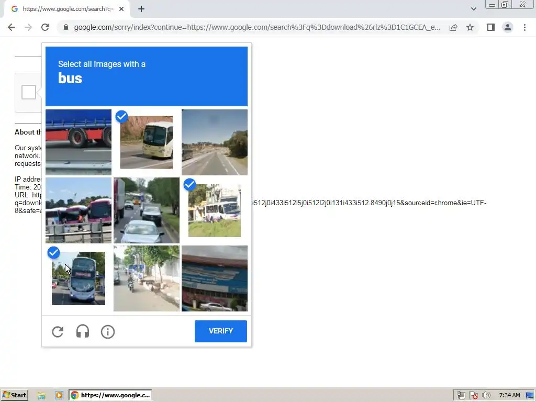Deselect the double-decker bus tile
The width and height of the screenshot is (536, 402).
79,278
